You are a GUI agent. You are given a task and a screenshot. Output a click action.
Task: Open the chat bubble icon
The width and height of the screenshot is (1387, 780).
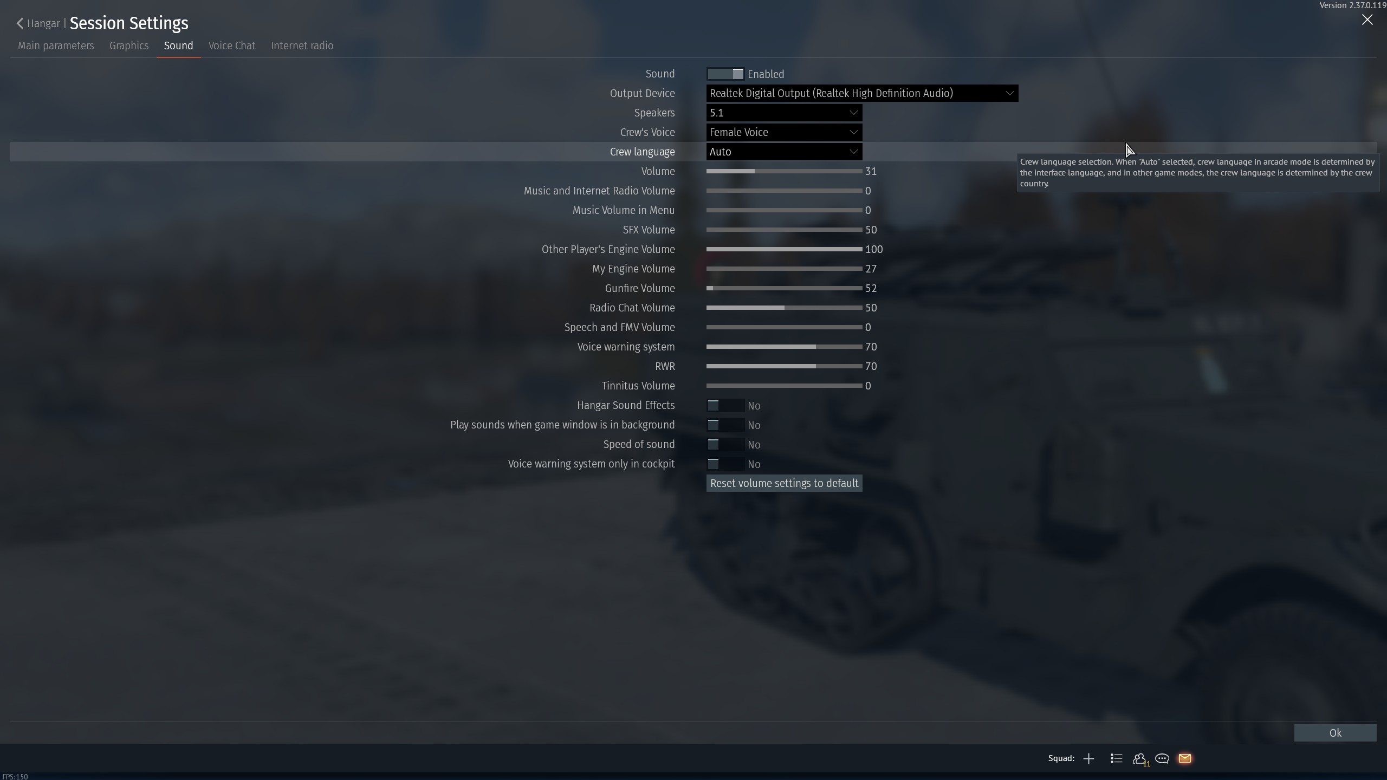pos(1162,758)
